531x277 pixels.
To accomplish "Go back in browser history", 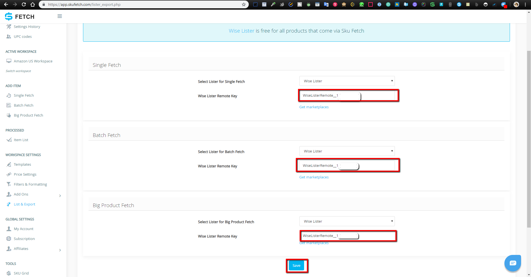I will 6,4.
